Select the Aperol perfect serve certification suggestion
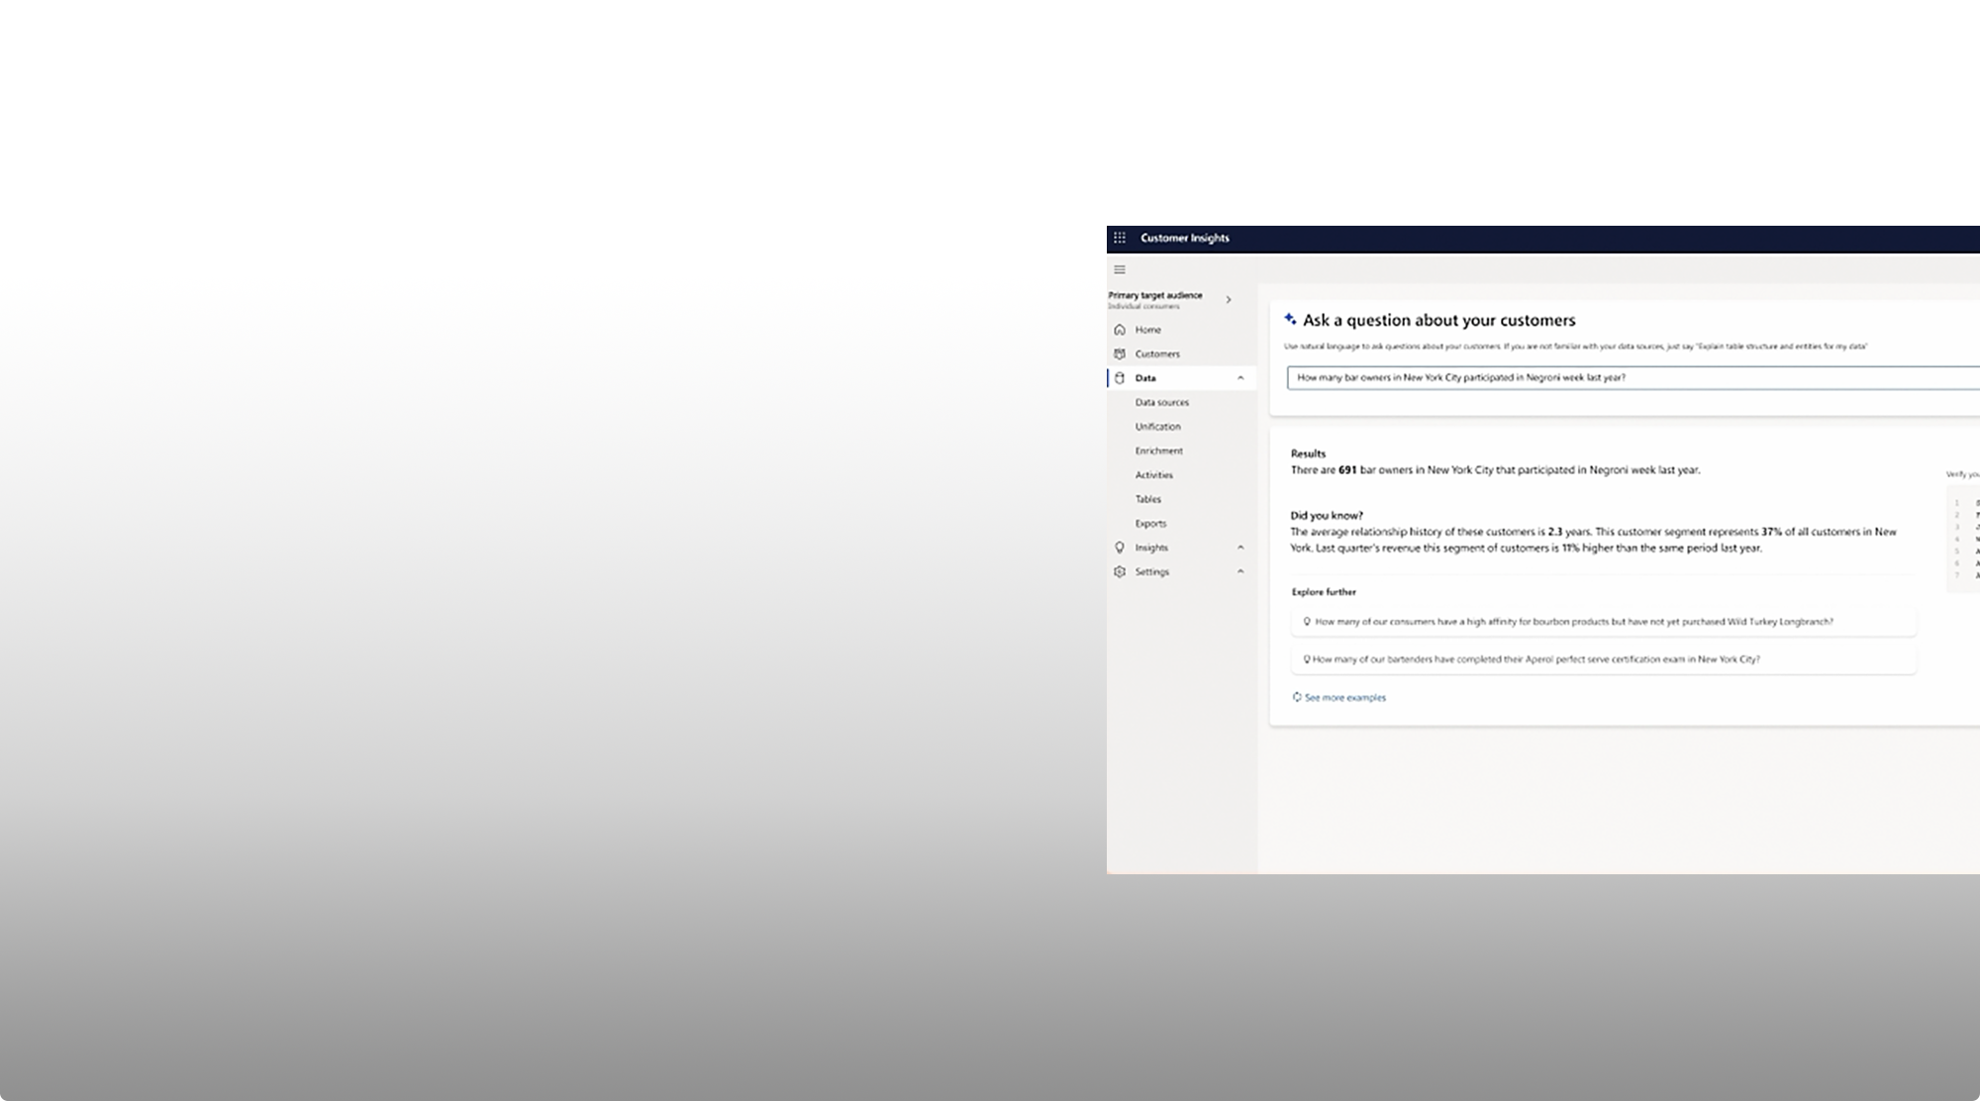The width and height of the screenshot is (1980, 1101). (x=1604, y=659)
